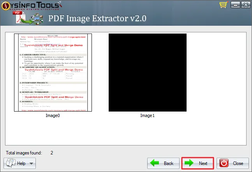This screenshot has width=252, height=172.
Task: Open the Help button
Action: click(x=19, y=163)
